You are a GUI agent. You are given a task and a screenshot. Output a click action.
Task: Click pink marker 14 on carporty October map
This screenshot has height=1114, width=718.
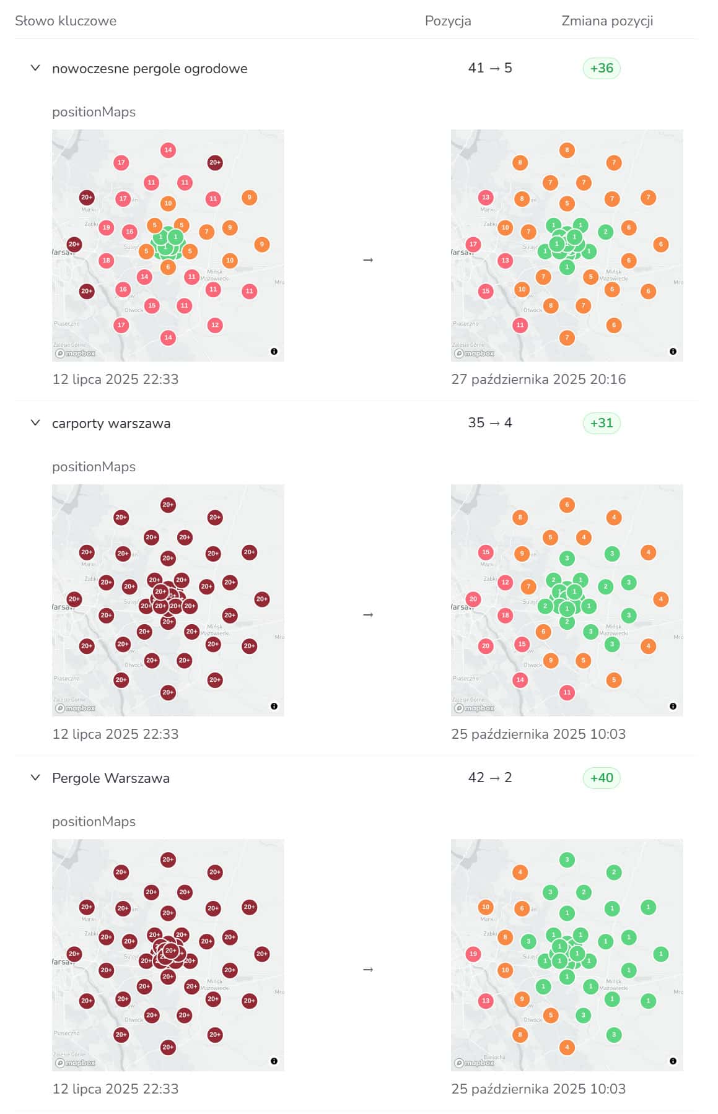[520, 680]
